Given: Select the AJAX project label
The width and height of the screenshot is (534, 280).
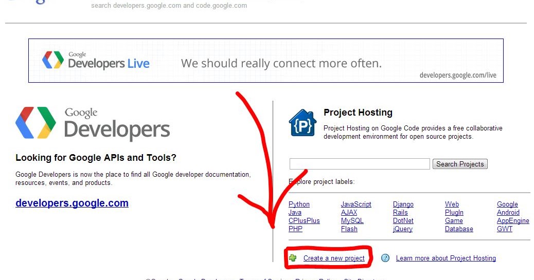Looking at the screenshot, I should coord(349,212).
